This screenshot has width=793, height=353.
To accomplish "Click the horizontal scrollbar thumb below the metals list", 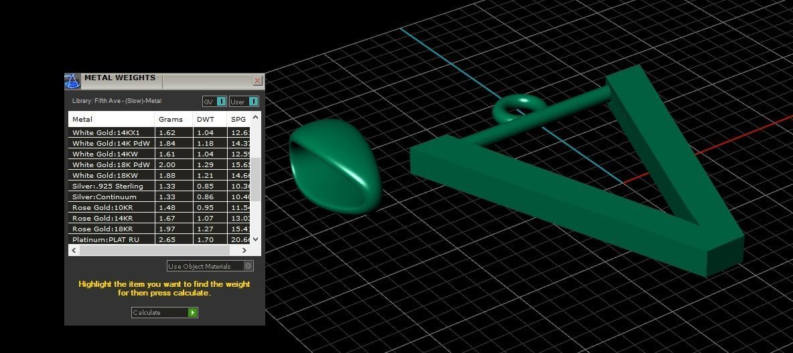I will point(154,250).
